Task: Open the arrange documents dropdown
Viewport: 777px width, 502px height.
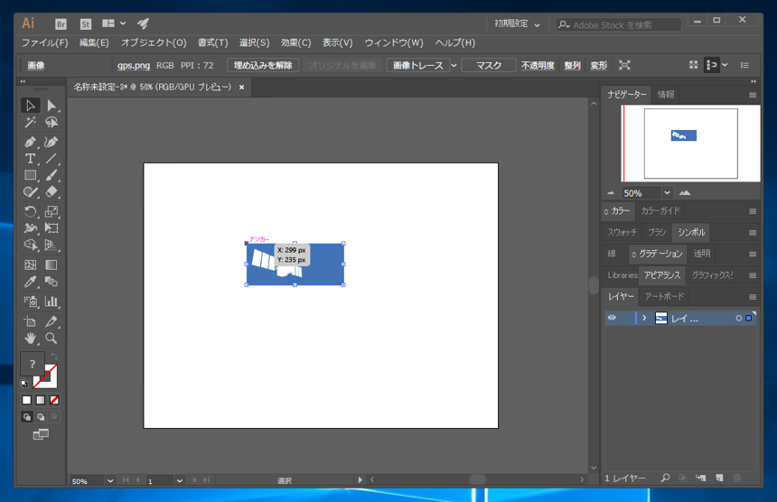Action: [x=114, y=23]
